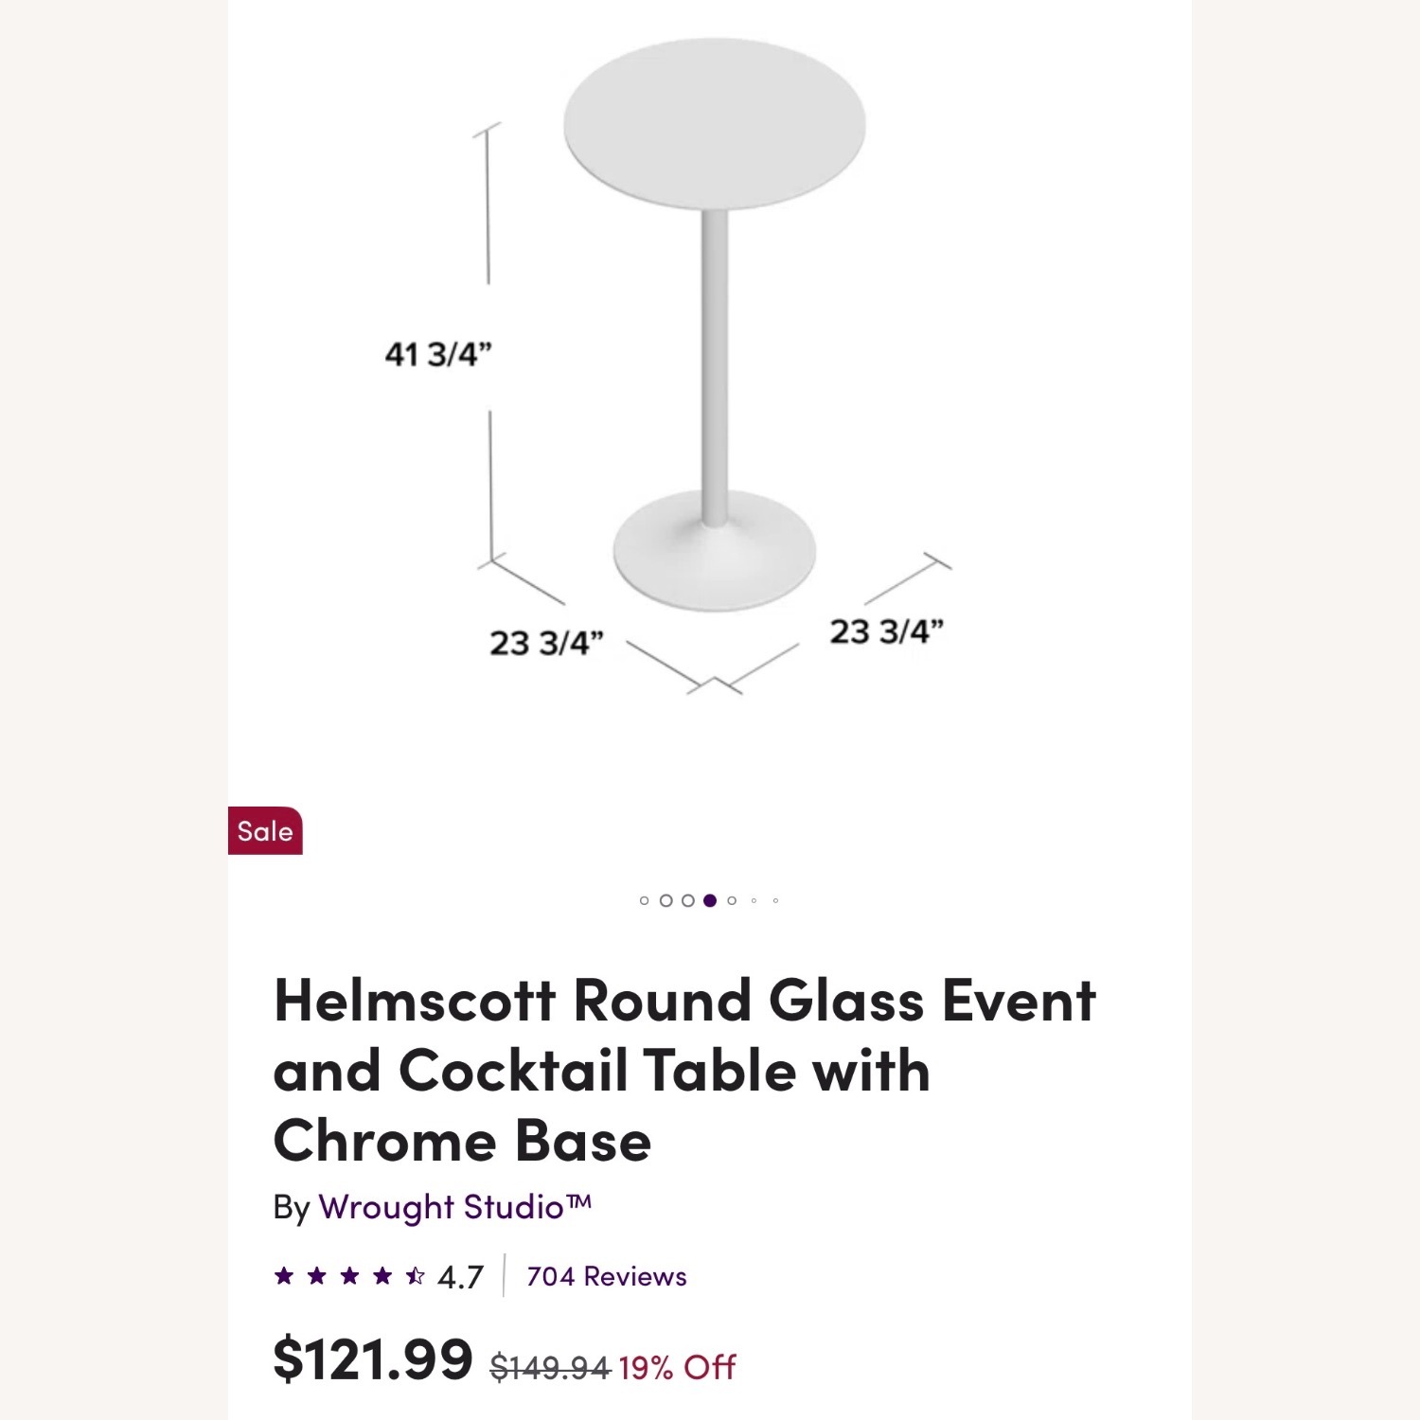
Task: Open the 704 Reviews section
Action: pos(606,1277)
